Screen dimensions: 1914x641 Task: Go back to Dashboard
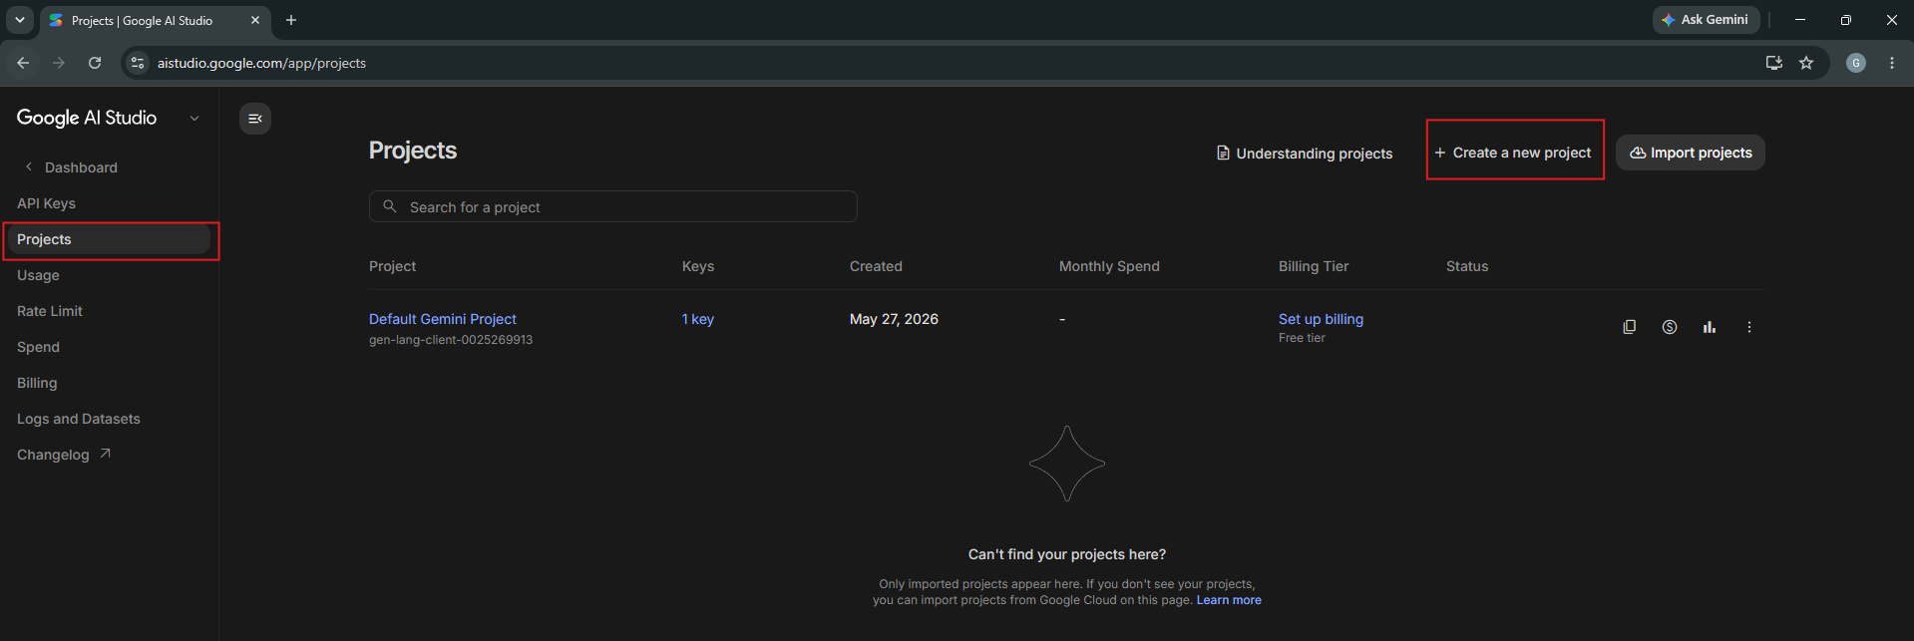[71, 167]
